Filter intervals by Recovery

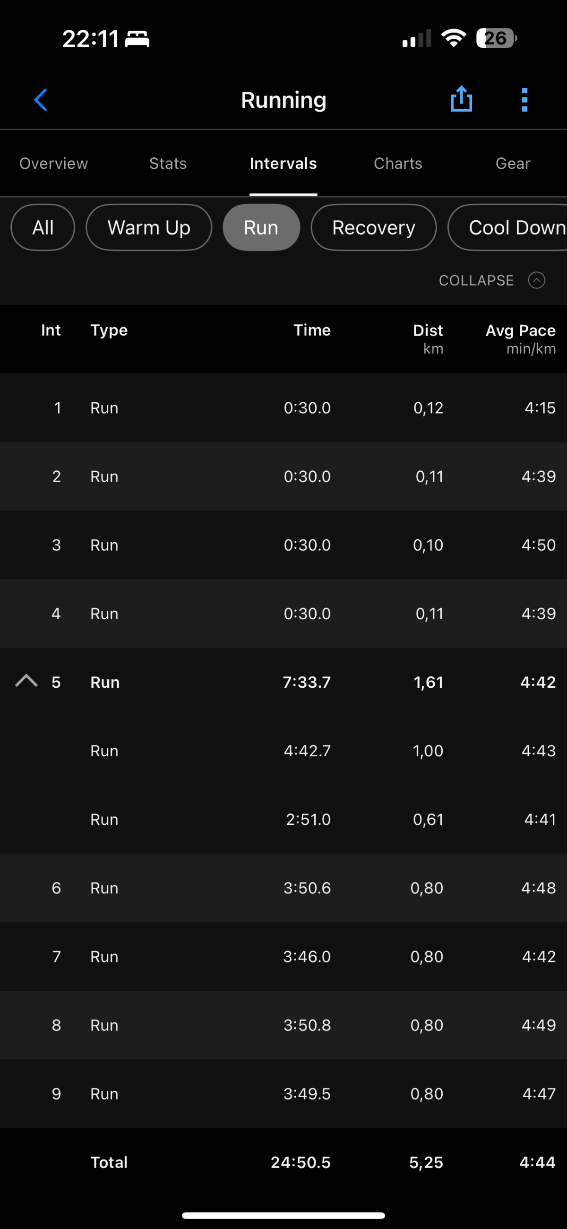[x=373, y=227]
